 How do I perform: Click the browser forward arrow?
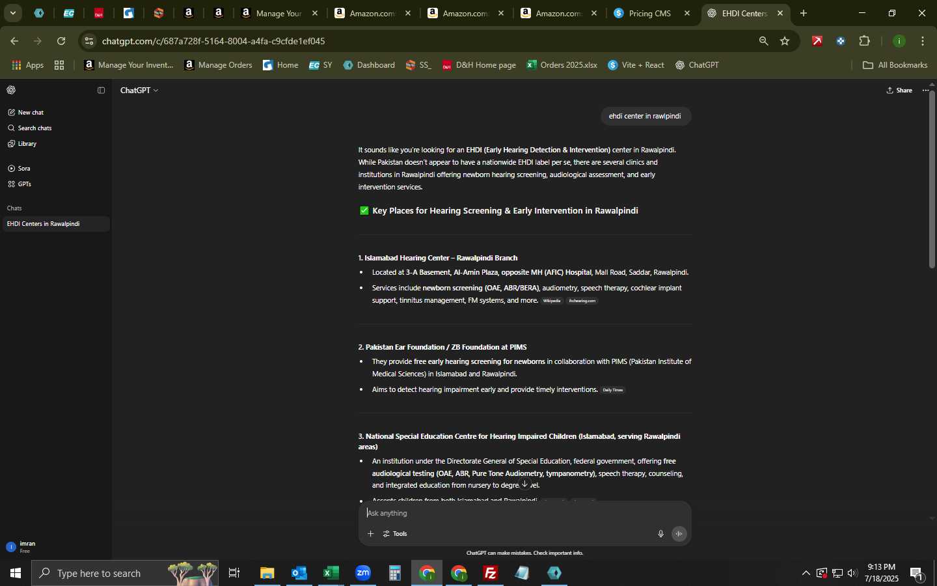[x=38, y=41]
